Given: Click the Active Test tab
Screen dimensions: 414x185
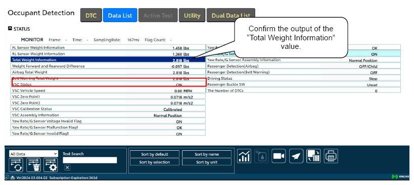Looking at the screenshot, I should point(158,15).
